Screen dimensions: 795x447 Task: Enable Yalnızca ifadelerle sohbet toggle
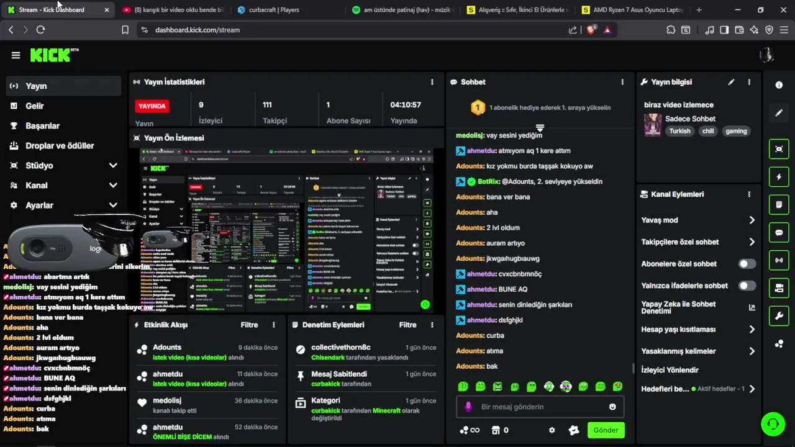click(747, 286)
